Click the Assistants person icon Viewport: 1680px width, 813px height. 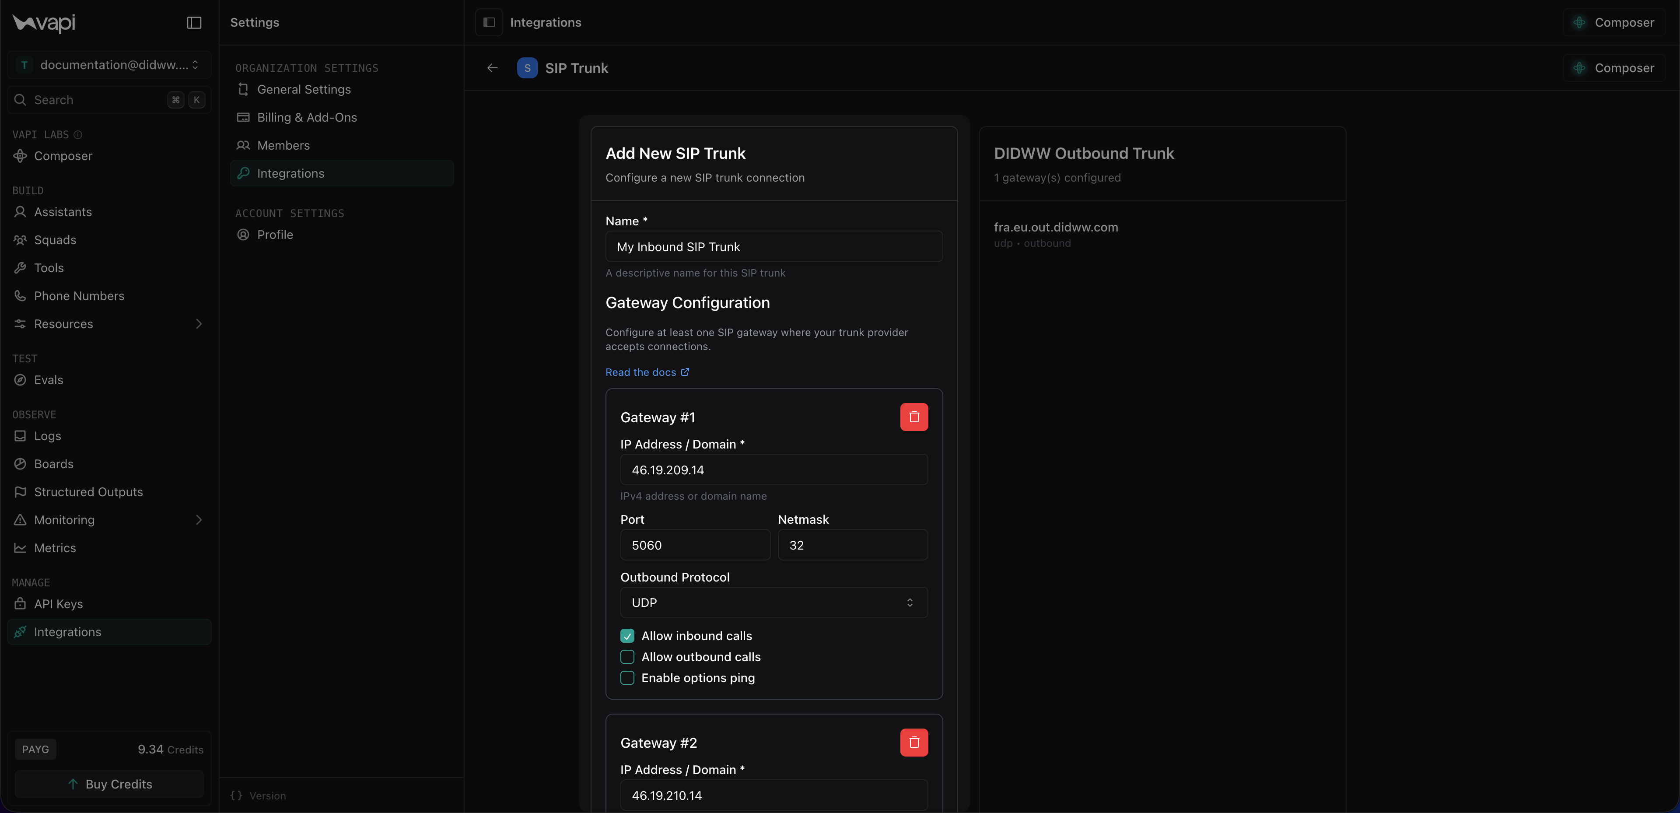(20, 212)
